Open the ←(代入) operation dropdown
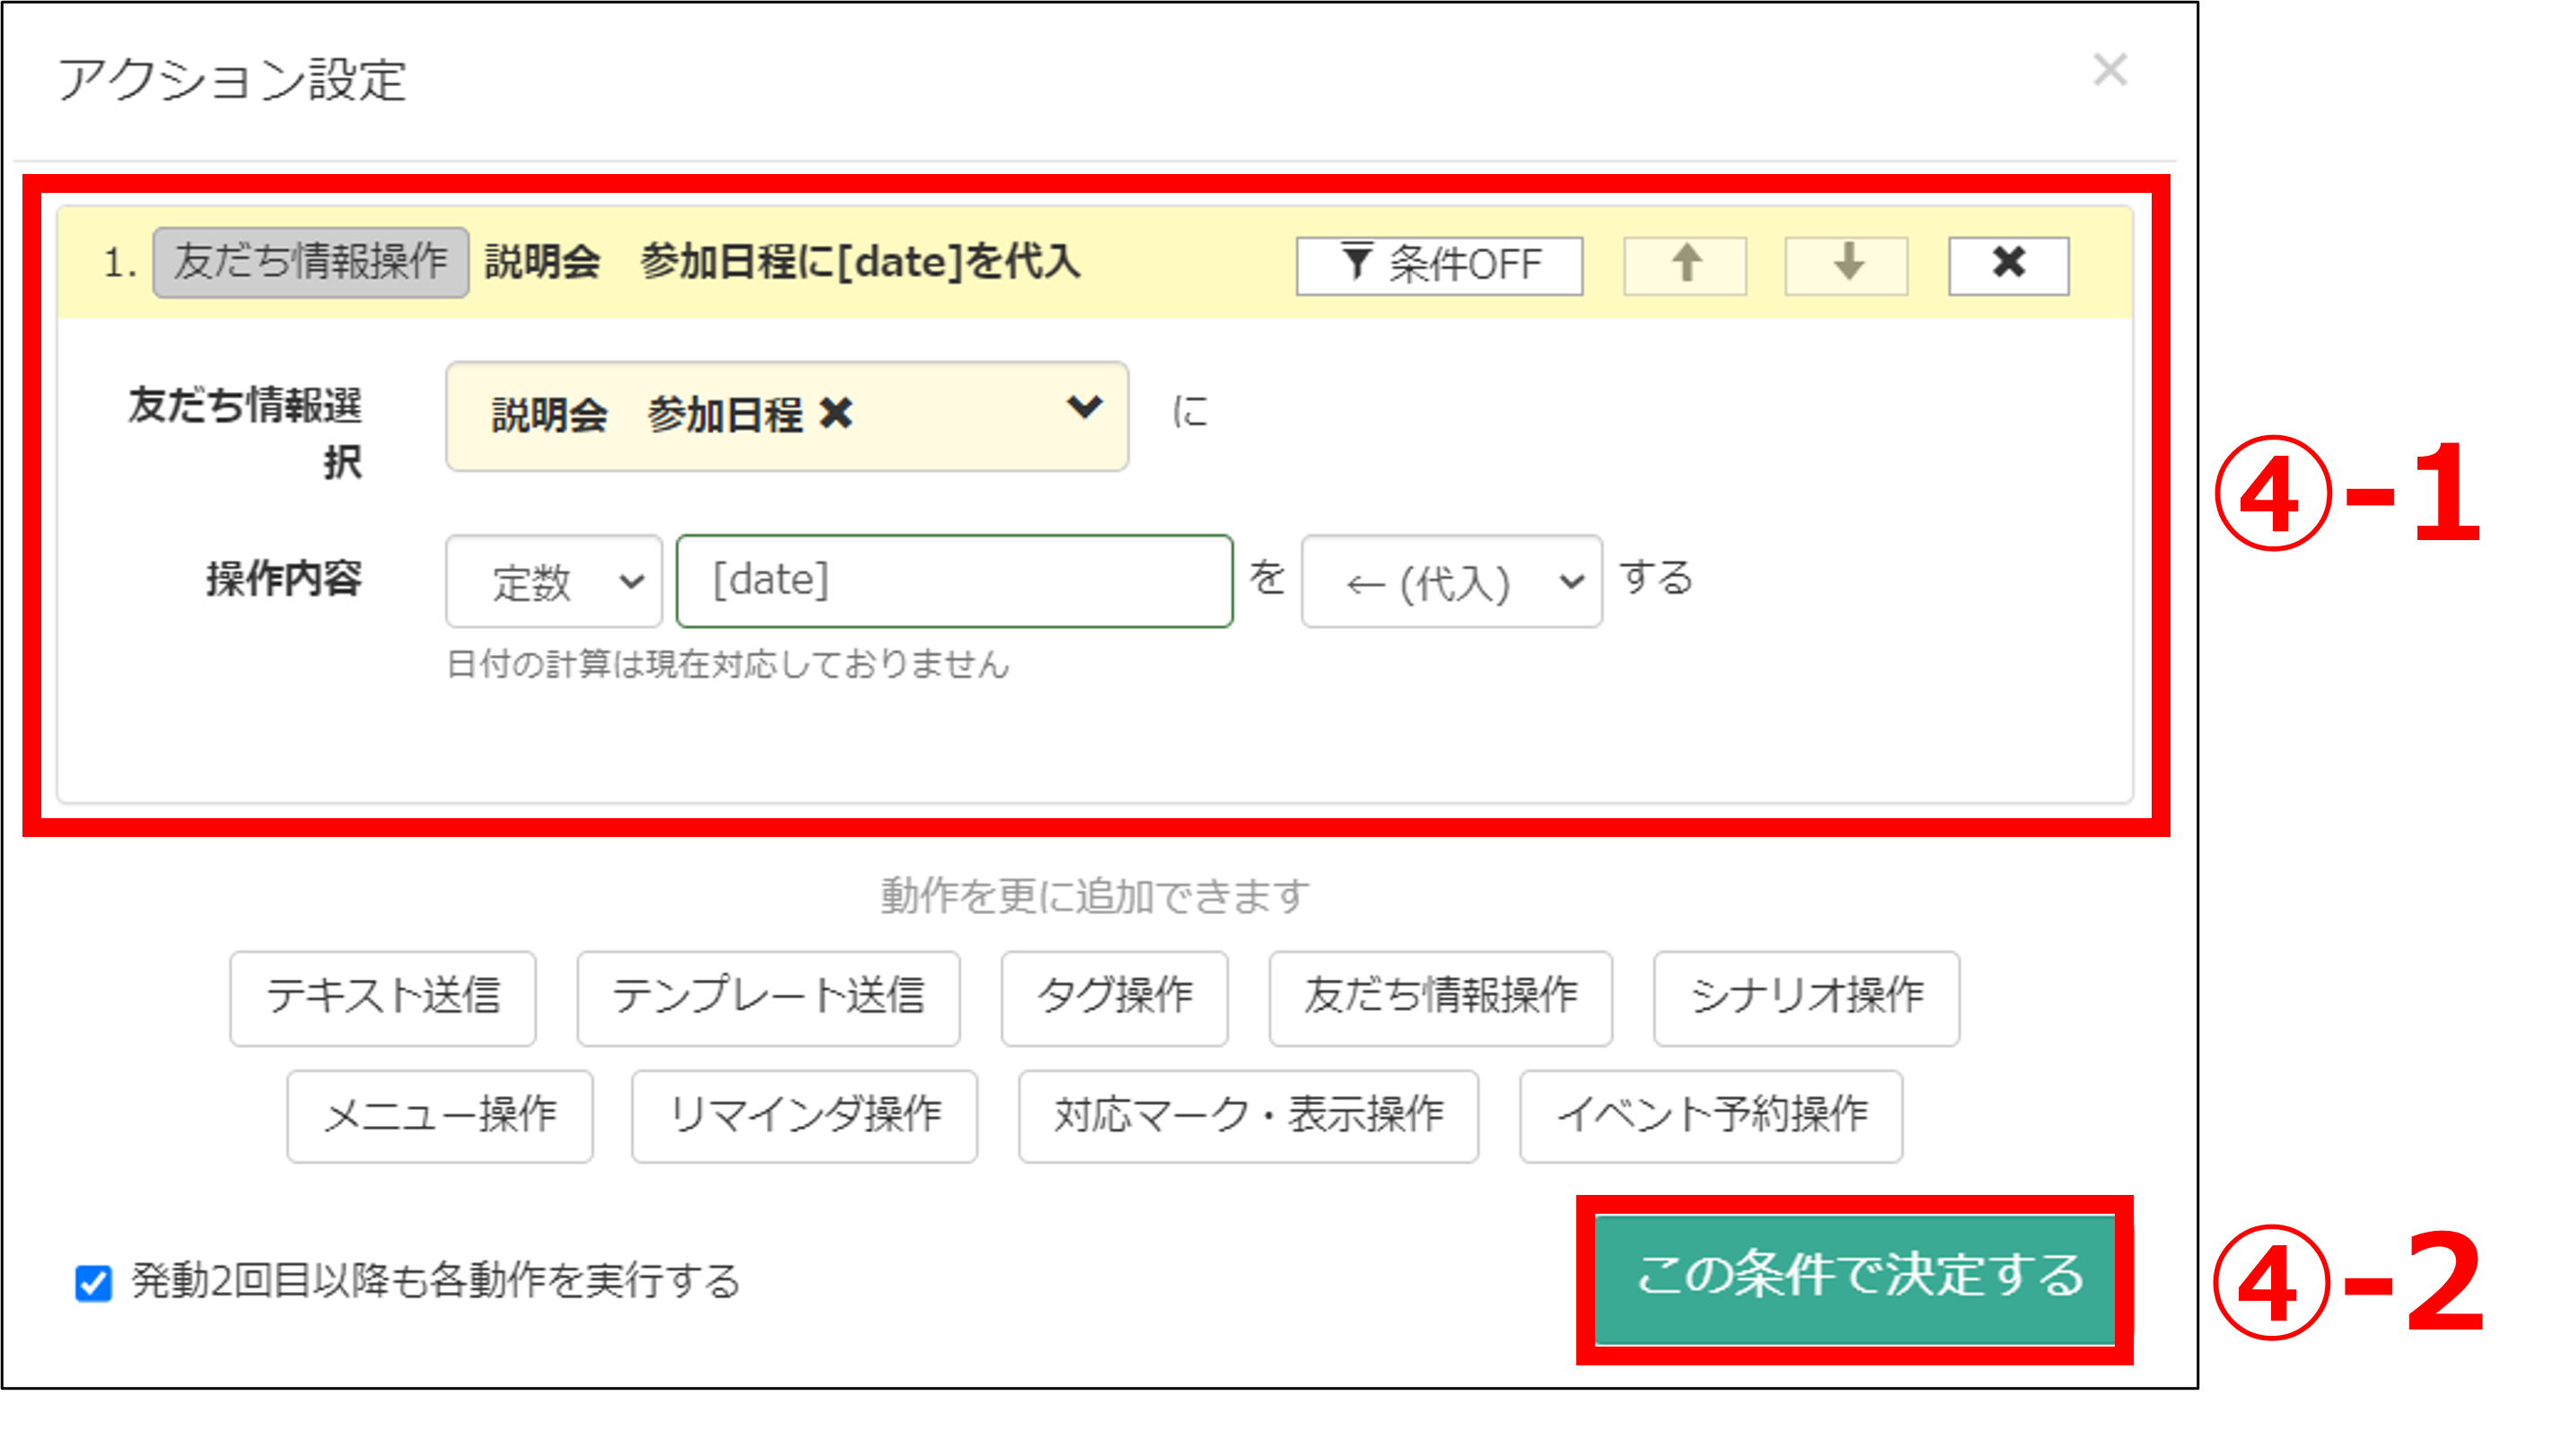This screenshot has height=1456, width=2570. [1452, 581]
